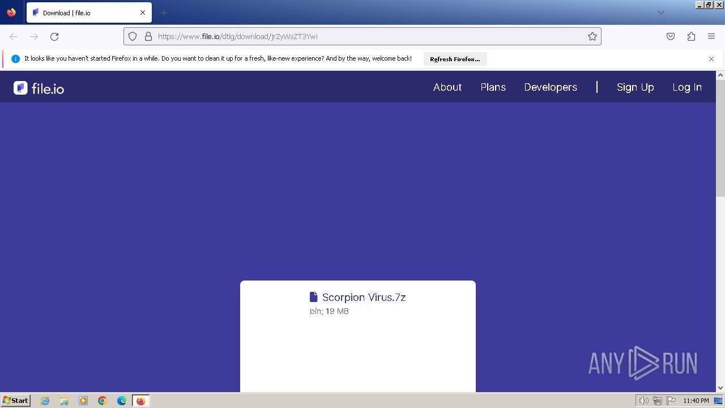Click page scrollbar down arrow
Screen dimensions: 725x408
(720, 388)
